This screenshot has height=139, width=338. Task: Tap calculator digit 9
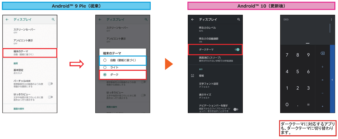click(308, 55)
